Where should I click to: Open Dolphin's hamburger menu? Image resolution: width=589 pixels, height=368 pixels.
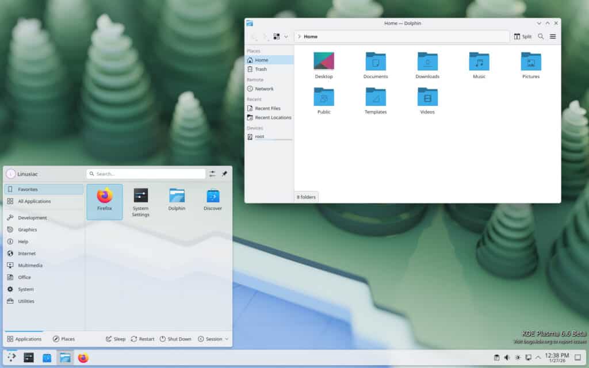(552, 36)
